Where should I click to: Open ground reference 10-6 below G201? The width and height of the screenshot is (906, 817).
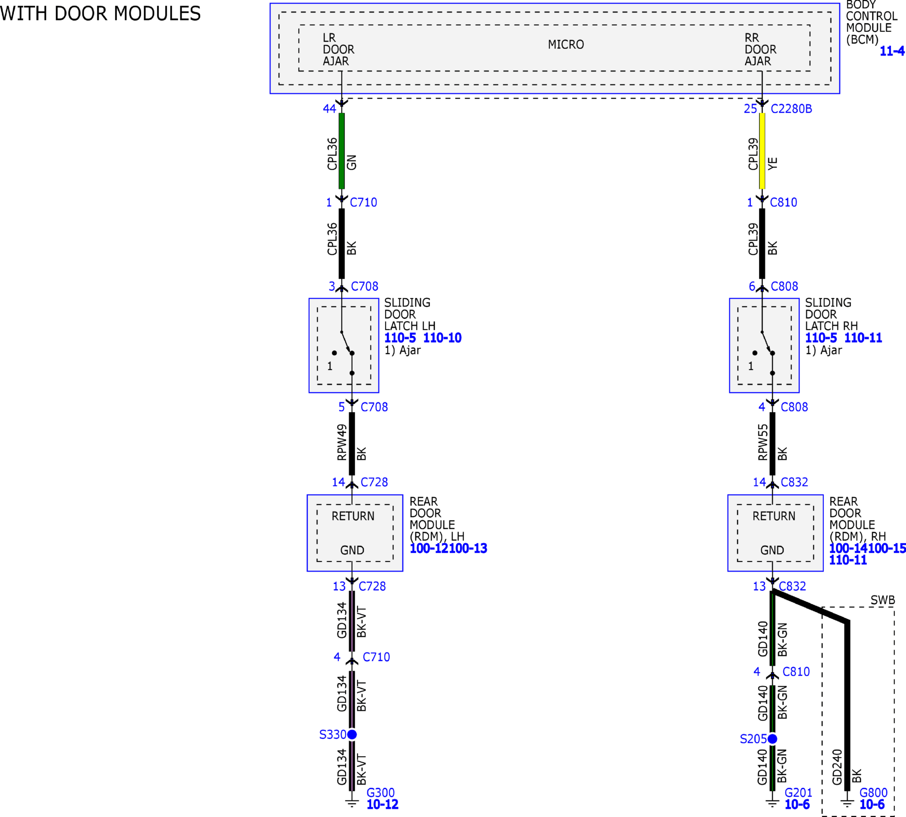pos(797,804)
